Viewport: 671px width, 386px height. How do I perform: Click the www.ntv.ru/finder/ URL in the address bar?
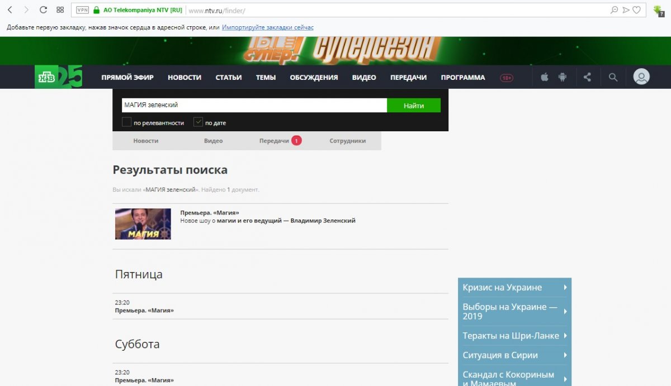[217, 11]
